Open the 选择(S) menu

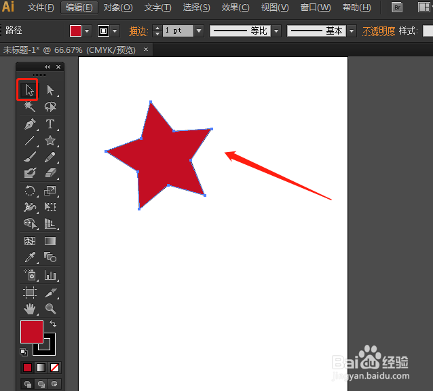(196, 7)
